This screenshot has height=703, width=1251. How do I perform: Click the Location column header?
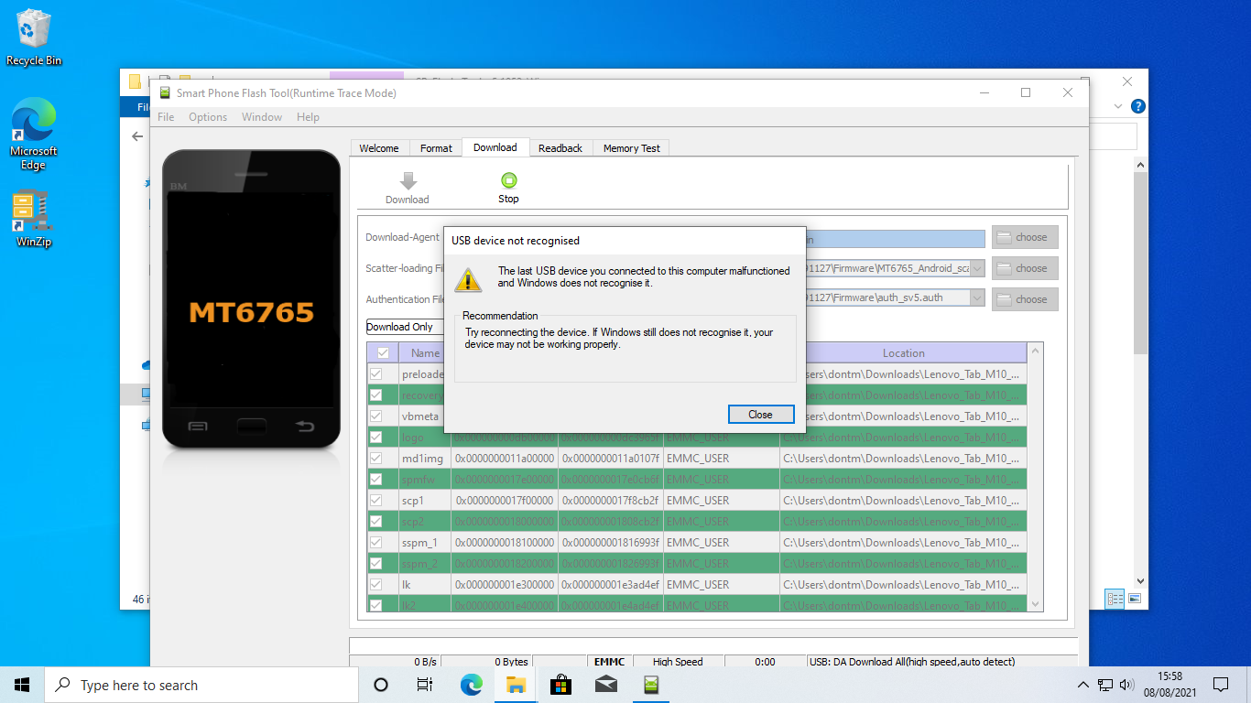pyautogui.click(x=904, y=352)
